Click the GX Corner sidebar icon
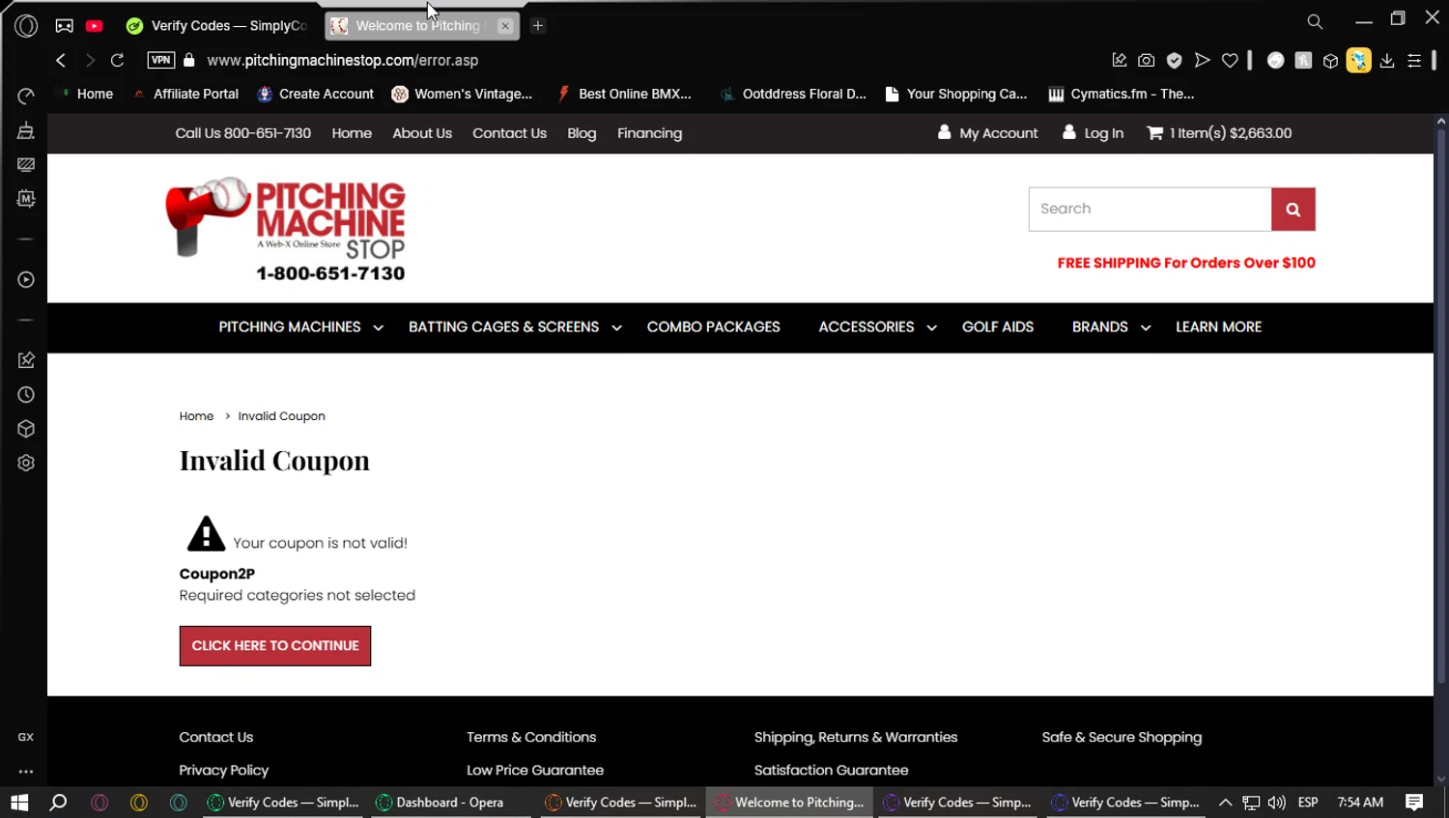Image resolution: width=1449 pixels, height=818 pixels. 26,737
